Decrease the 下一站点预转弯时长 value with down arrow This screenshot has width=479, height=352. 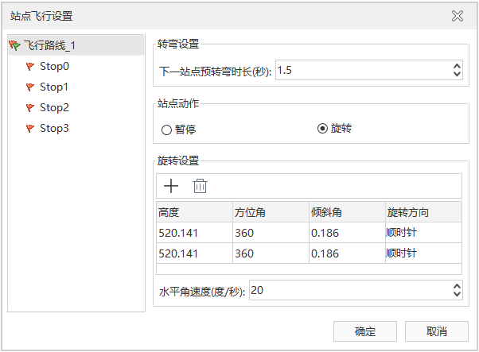point(457,75)
